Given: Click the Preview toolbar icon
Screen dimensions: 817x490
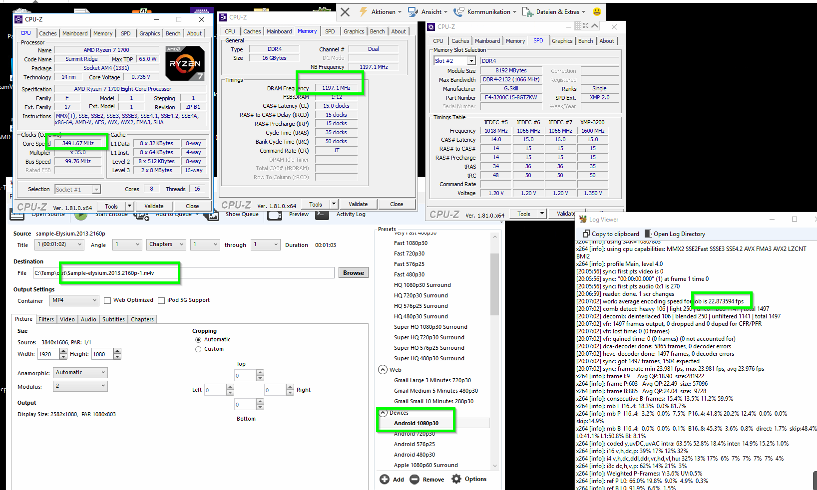Looking at the screenshot, I should pos(275,216).
